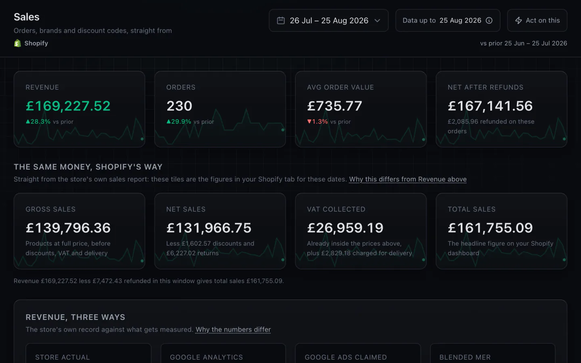Viewport: 581px width, 363px height.
Task: Click 'Products at full price' Gross Sales description
Action: 68,248
